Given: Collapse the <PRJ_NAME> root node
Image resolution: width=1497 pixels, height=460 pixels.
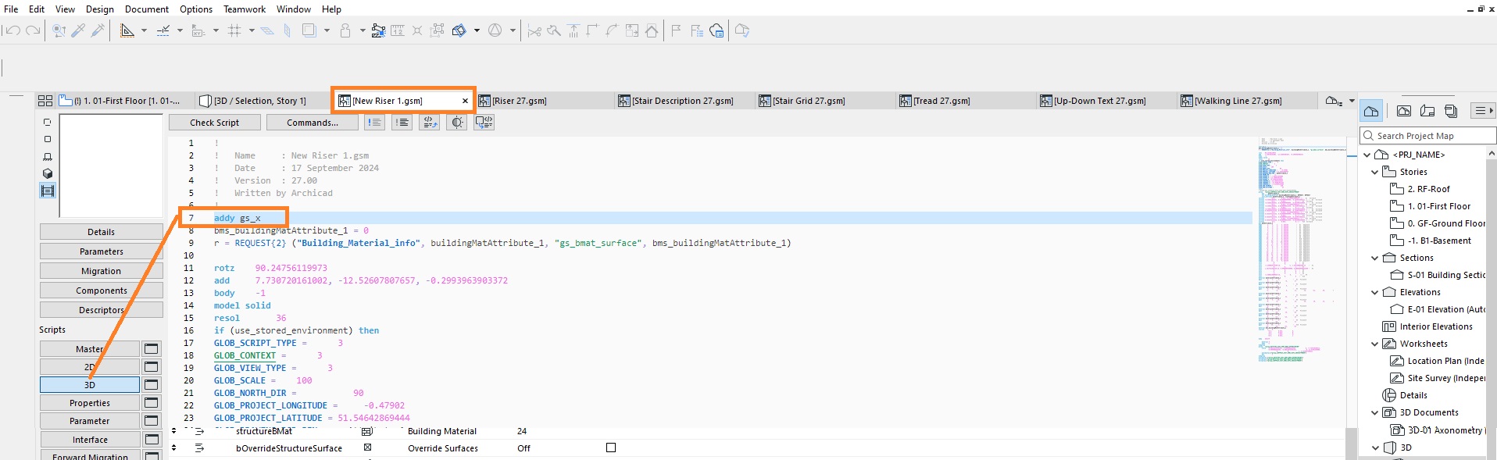Looking at the screenshot, I should point(1367,155).
